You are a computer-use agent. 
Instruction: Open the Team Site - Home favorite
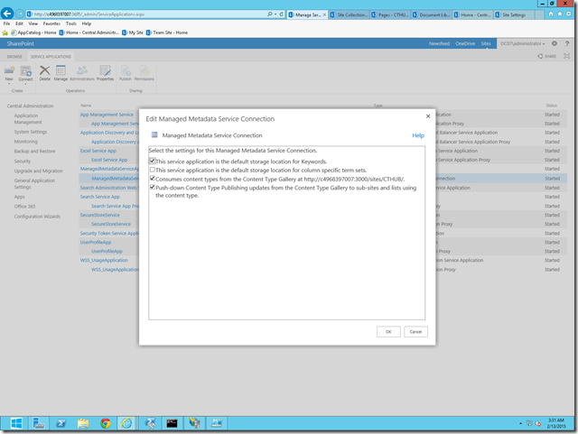(x=166, y=32)
